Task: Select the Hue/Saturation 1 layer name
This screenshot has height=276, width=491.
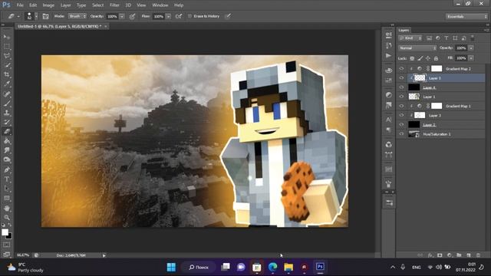Action: point(437,134)
